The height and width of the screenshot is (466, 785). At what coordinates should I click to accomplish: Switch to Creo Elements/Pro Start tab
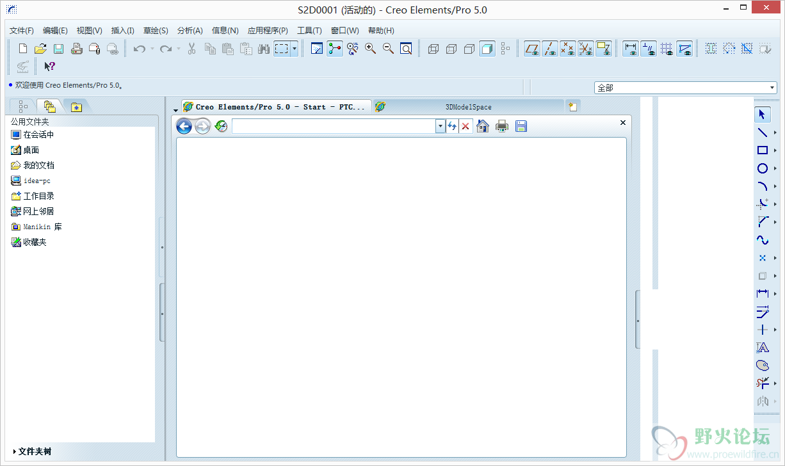click(276, 107)
